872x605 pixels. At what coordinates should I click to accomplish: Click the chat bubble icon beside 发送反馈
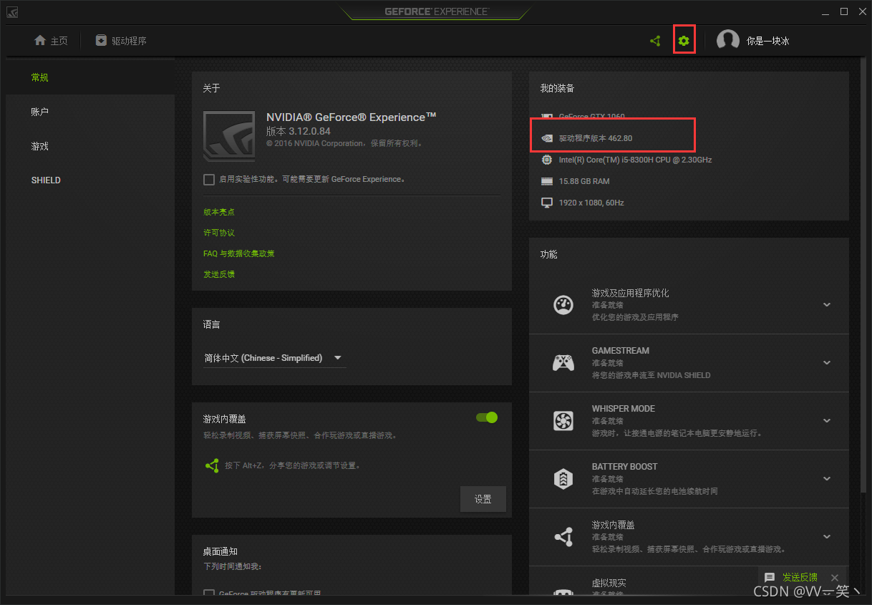(770, 577)
